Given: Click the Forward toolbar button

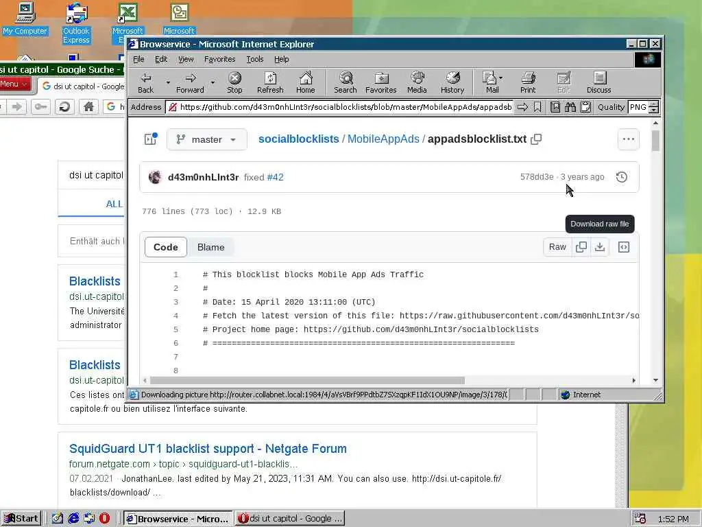Looking at the screenshot, I should click(x=190, y=83).
